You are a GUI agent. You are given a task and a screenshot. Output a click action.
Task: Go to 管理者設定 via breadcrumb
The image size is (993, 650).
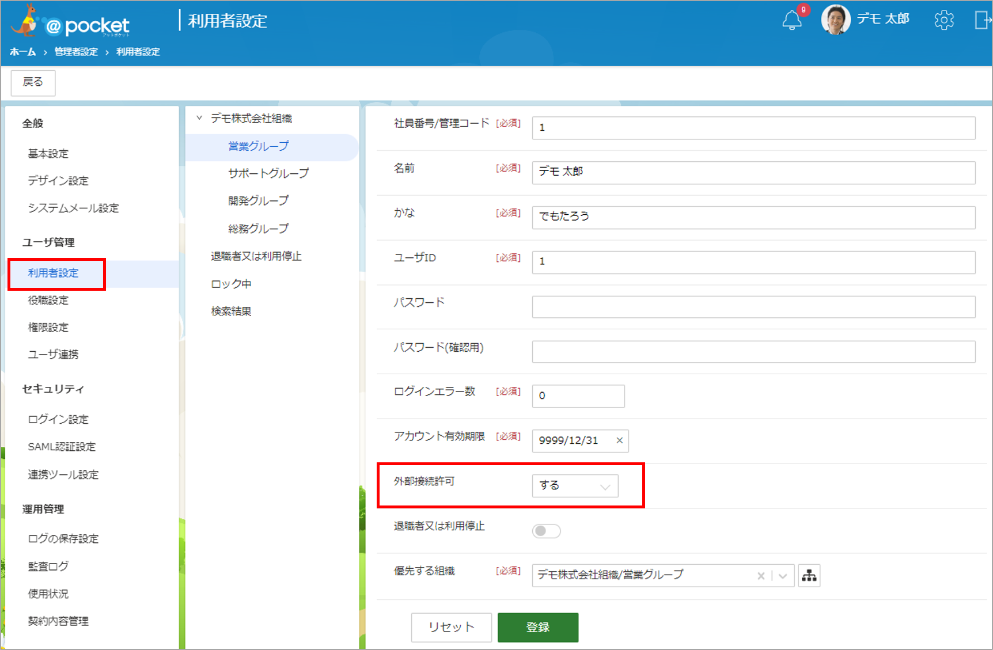click(x=76, y=52)
